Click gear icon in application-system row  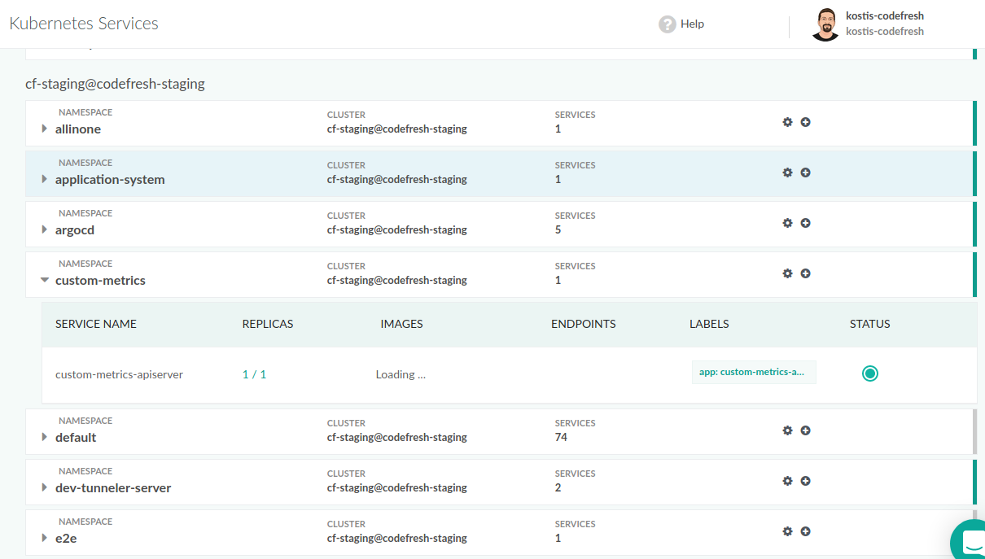pyautogui.click(x=787, y=173)
